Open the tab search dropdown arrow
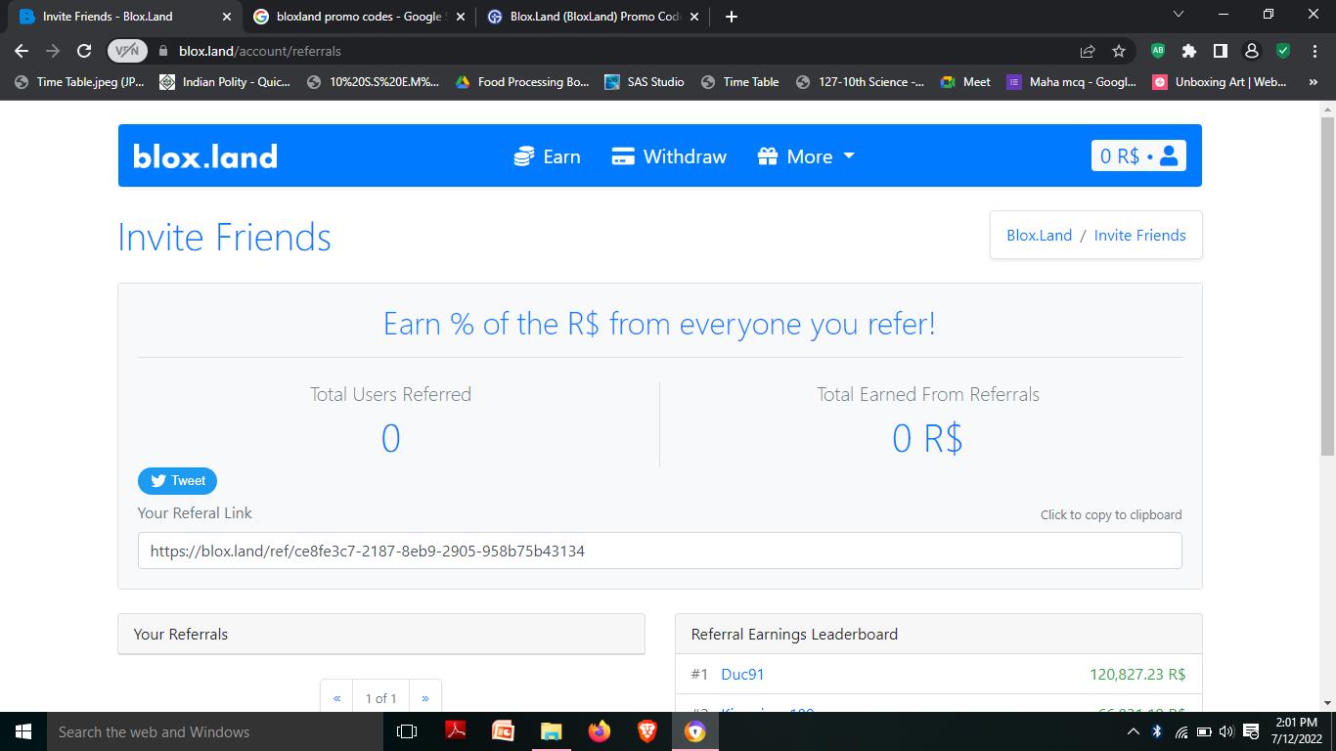Image resolution: width=1336 pixels, height=751 pixels. tap(1178, 15)
